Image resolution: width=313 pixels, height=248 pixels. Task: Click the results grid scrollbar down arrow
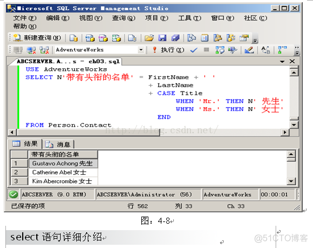click(291, 181)
